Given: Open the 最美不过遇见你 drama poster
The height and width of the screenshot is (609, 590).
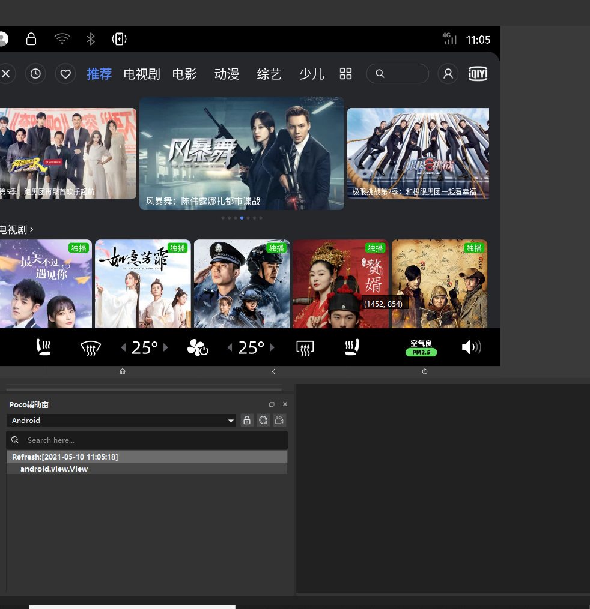Looking at the screenshot, I should click(x=46, y=284).
